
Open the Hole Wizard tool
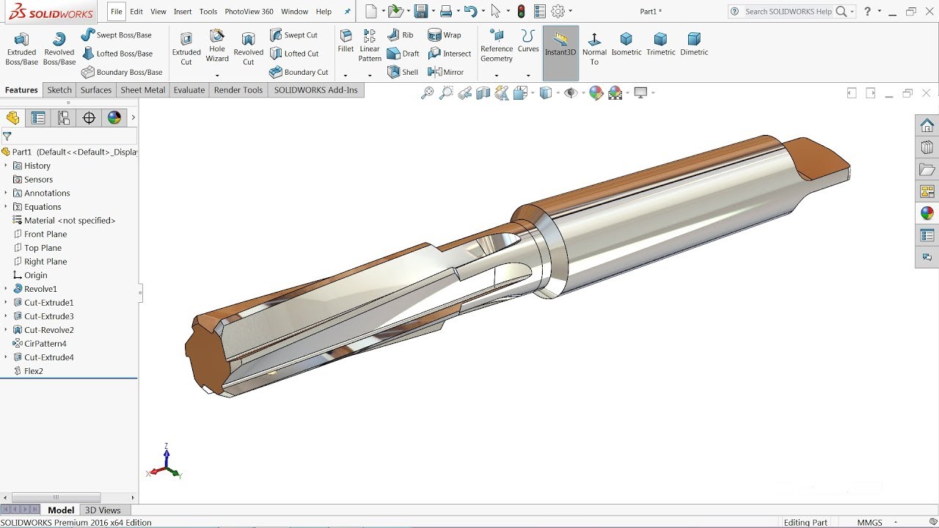pyautogui.click(x=217, y=45)
